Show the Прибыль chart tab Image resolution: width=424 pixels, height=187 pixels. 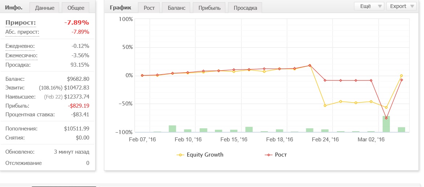[209, 8]
